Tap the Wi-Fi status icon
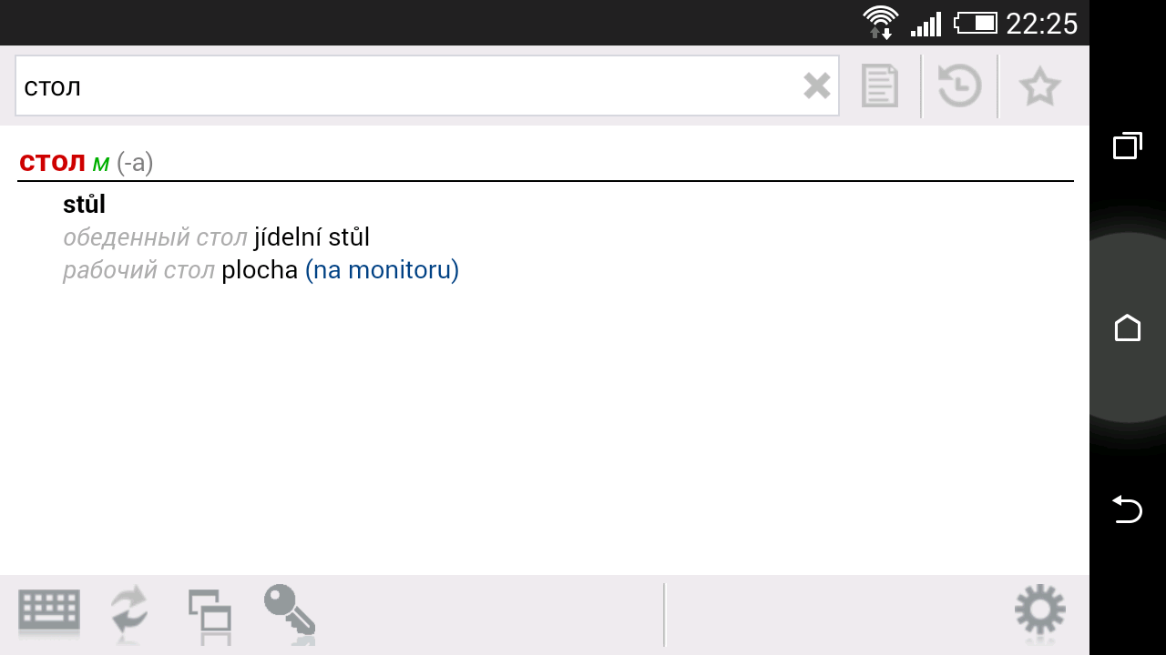 coord(881,22)
